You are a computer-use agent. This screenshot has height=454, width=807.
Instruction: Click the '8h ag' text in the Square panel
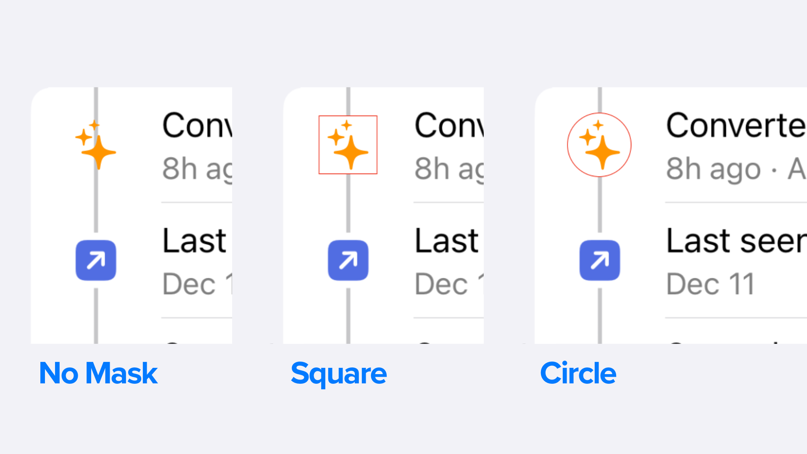coord(449,169)
